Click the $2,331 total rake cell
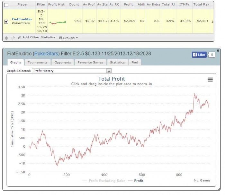The height and width of the screenshot is (195, 225). click(203, 21)
